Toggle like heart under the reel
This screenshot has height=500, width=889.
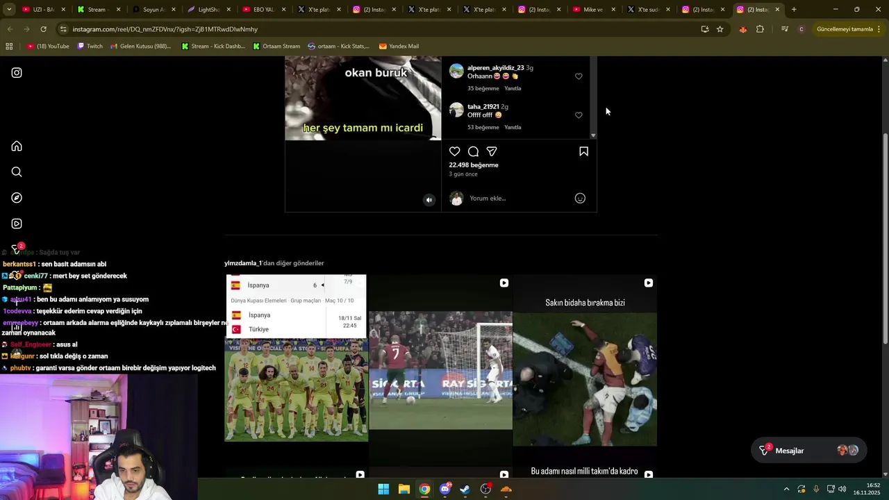point(454,151)
